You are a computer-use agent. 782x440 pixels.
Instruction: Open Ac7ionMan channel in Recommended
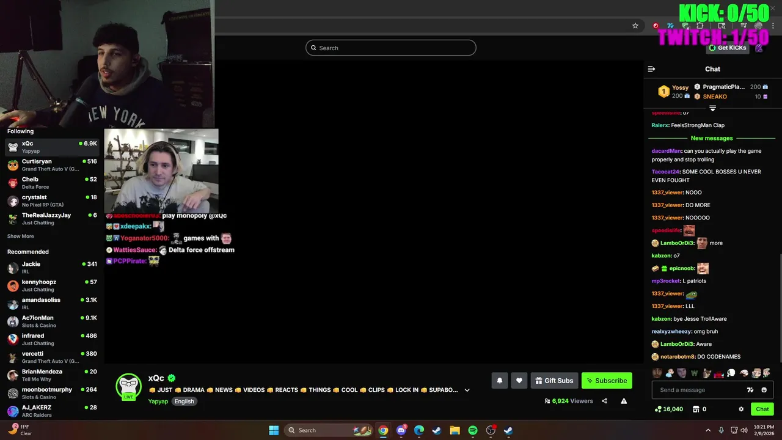point(52,321)
